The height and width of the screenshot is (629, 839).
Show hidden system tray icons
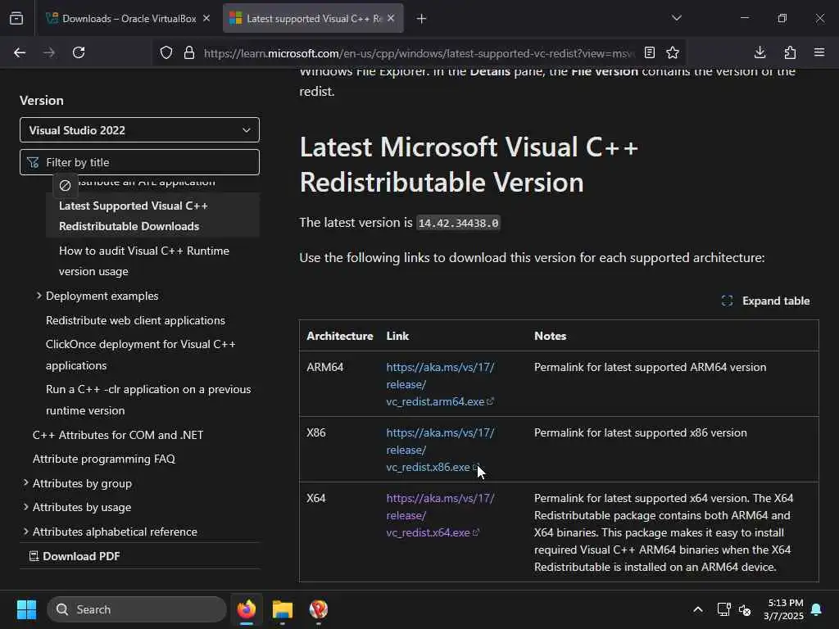coord(698,609)
